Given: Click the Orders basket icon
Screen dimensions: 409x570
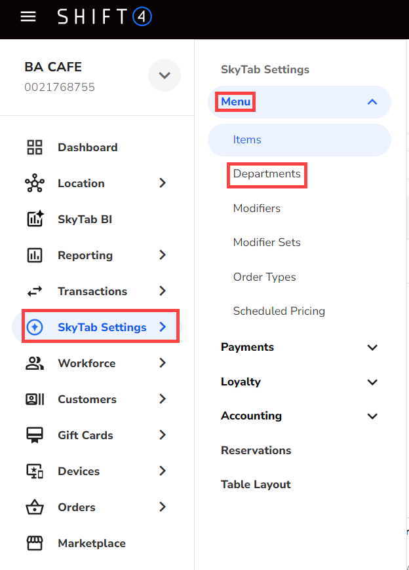Looking at the screenshot, I should click(x=34, y=507).
